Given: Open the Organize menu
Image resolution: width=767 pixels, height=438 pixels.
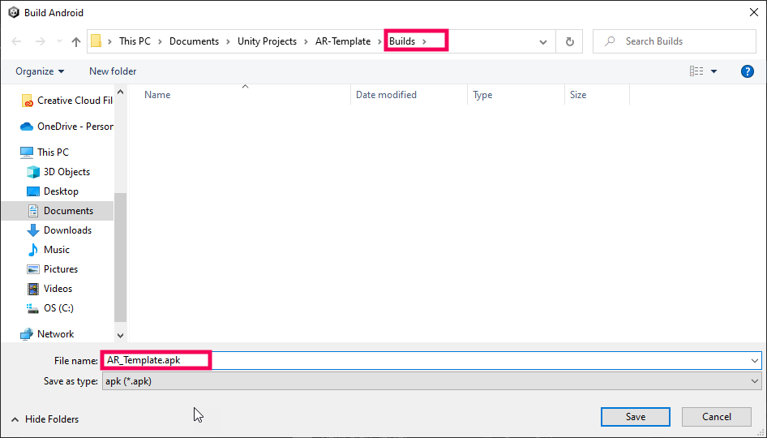Looking at the screenshot, I should point(40,71).
